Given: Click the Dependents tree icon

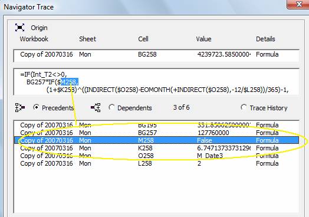Looking at the screenshot, I should point(96,107).
